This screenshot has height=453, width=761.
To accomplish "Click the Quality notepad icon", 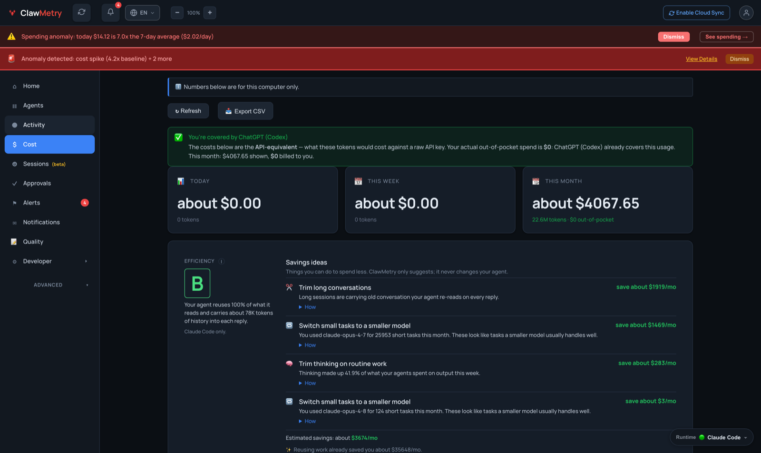I will [x=14, y=242].
